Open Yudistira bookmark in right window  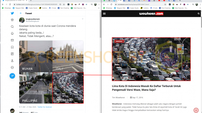[x=144, y=8]
